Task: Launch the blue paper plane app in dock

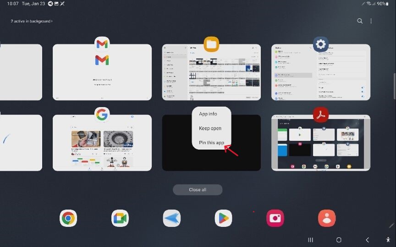Action: click(172, 218)
